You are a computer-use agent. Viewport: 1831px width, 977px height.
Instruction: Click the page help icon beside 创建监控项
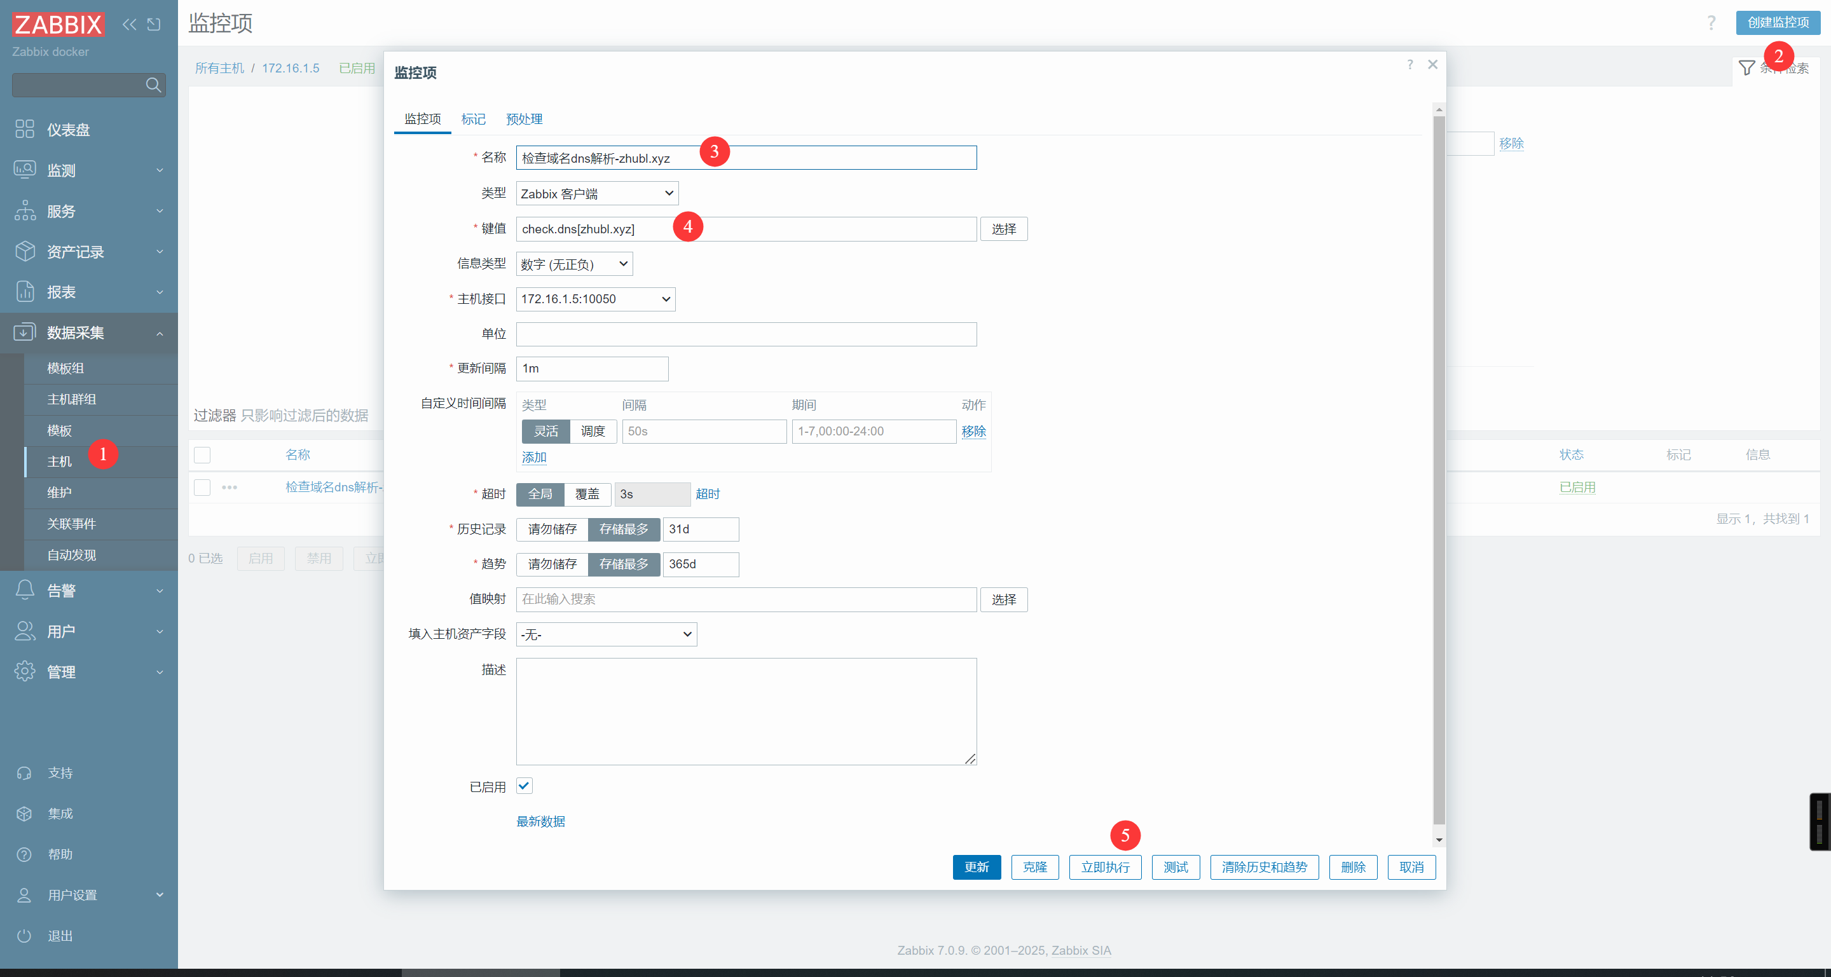coord(1711,23)
